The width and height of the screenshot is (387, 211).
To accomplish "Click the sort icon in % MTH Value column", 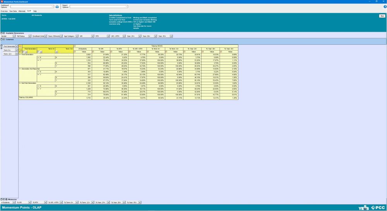I will click(x=111, y=52).
